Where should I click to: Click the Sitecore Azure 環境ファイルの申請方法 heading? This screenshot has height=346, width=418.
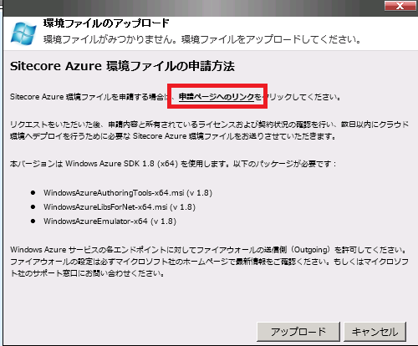click(122, 66)
